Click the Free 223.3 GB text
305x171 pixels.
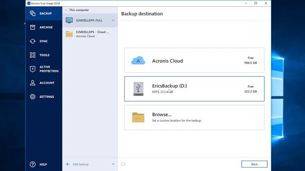[251, 89]
